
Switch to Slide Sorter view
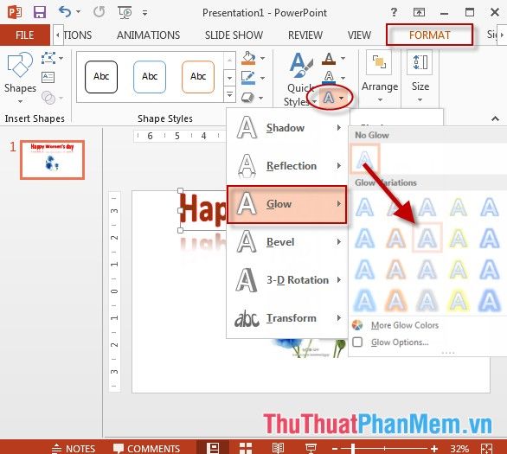tap(246, 448)
